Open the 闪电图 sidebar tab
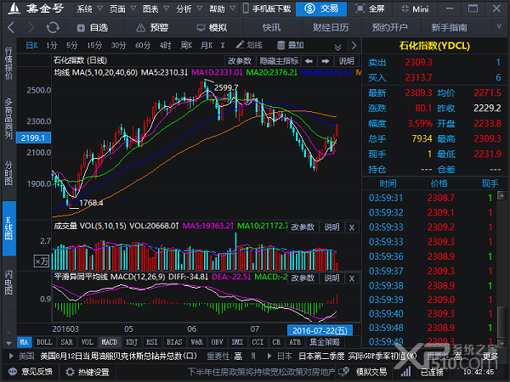The width and height of the screenshot is (510, 382). pos(8,283)
